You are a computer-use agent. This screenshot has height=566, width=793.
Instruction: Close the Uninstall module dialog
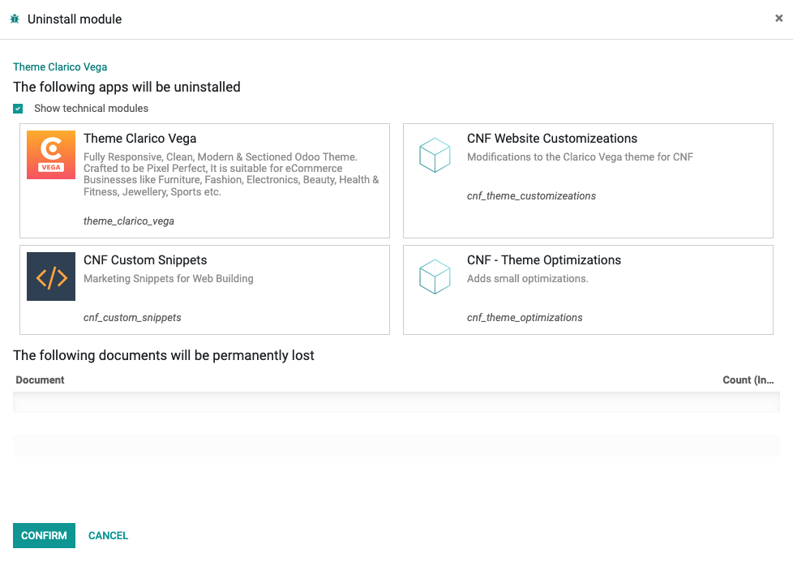(779, 18)
